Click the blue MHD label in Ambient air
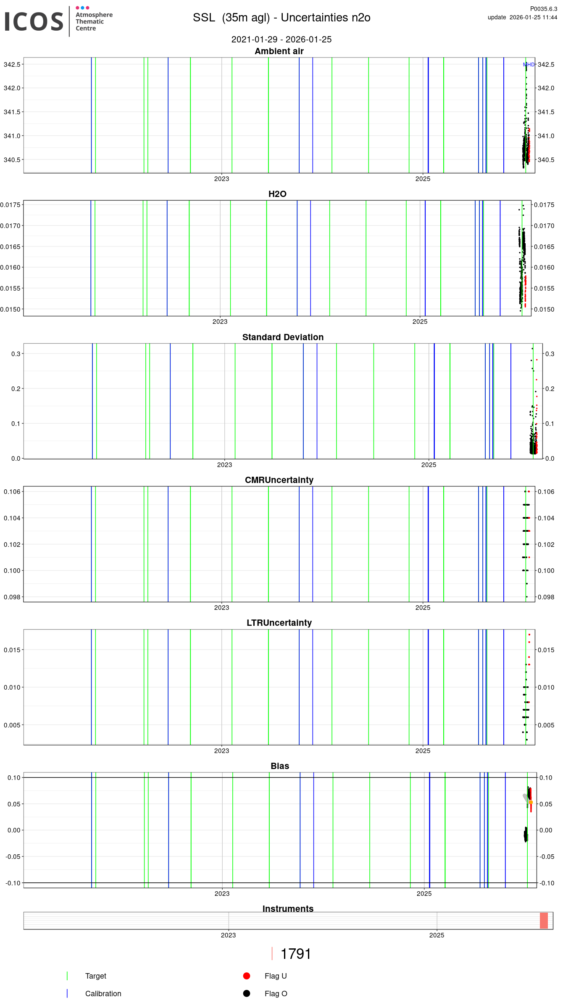The height and width of the screenshot is (1008, 563). coord(529,65)
